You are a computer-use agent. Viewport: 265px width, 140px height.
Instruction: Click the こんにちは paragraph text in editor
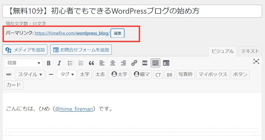[59, 109]
